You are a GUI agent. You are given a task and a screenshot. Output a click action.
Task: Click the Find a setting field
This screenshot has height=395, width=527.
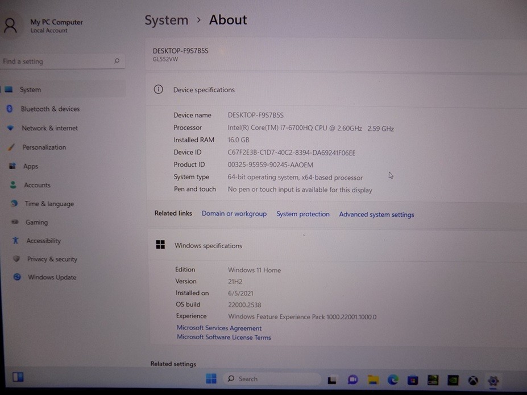pyautogui.click(x=63, y=61)
